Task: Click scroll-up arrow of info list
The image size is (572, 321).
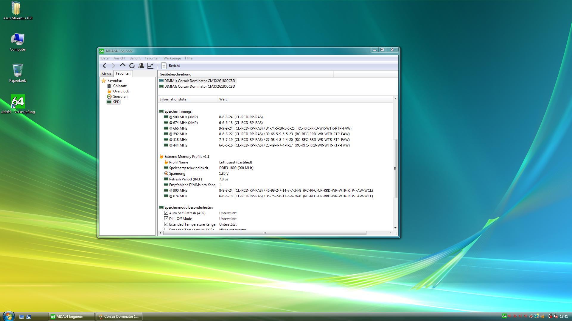Action: pos(395,98)
